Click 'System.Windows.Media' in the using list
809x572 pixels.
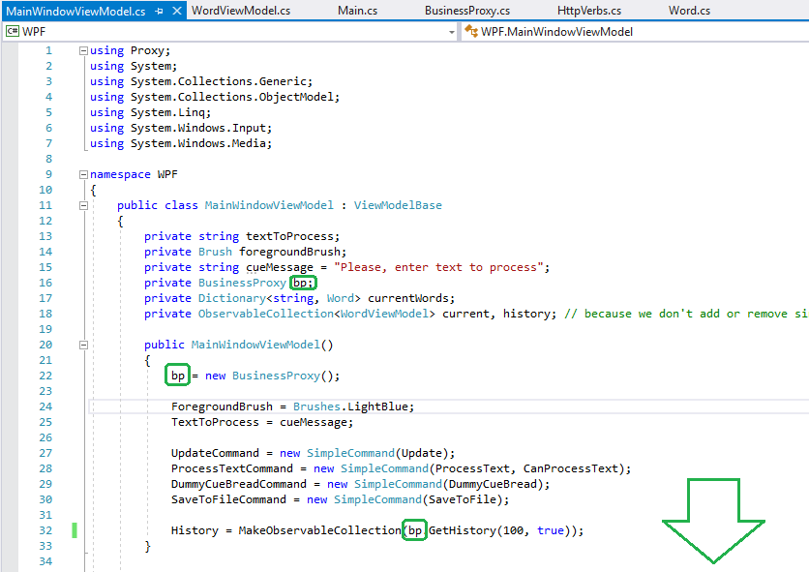coord(198,143)
